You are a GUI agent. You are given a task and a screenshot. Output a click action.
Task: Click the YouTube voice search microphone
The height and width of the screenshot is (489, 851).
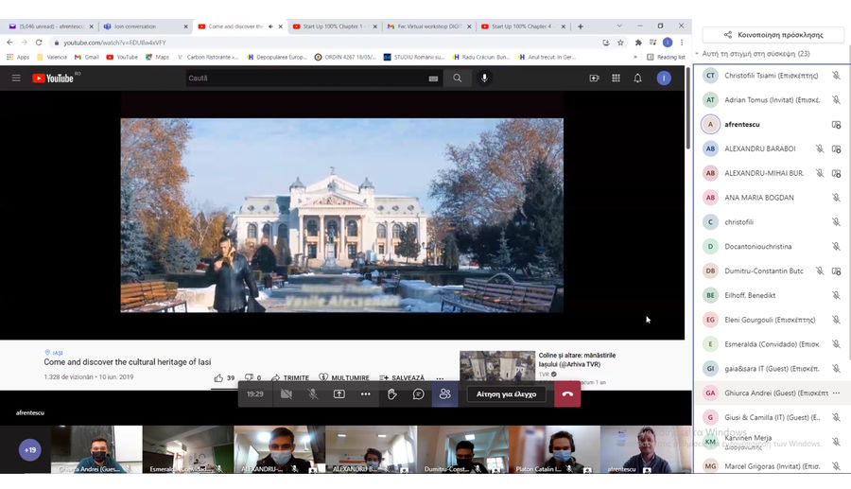[x=485, y=79]
